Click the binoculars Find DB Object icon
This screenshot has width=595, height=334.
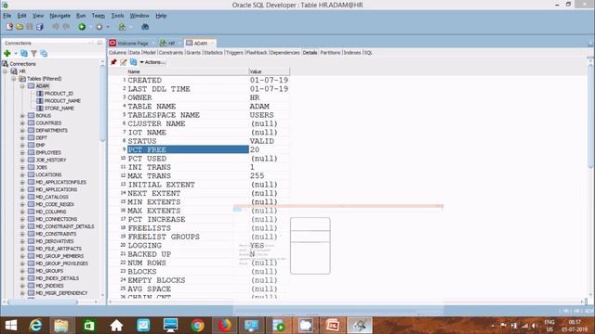coord(145,27)
